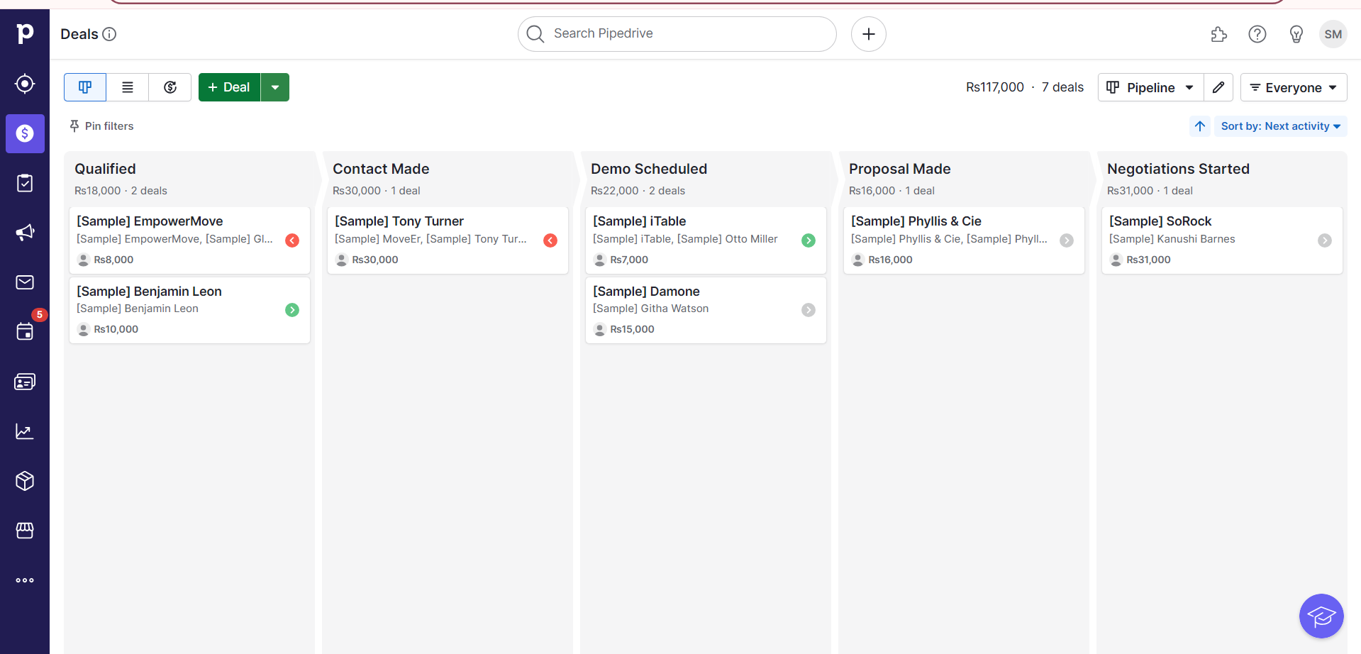The height and width of the screenshot is (654, 1361).
Task: Open Tony Turner overdue activity indicator
Action: point(550,240)
